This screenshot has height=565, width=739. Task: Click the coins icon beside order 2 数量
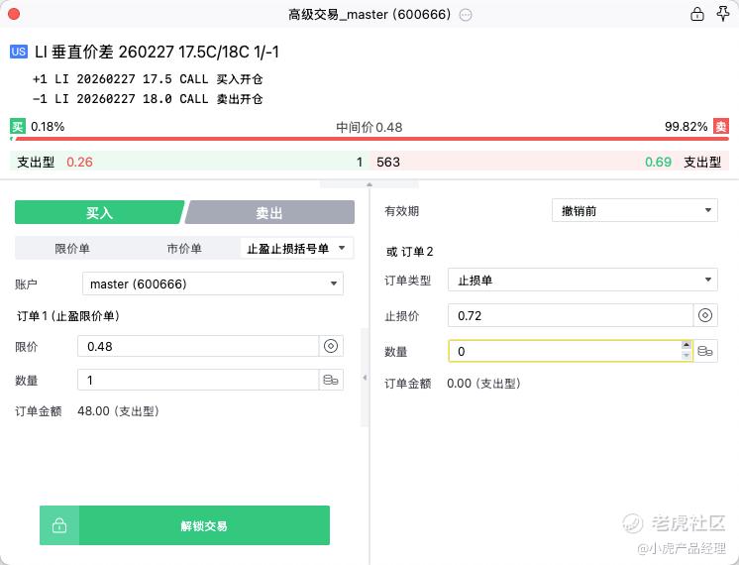click(705, 352)
